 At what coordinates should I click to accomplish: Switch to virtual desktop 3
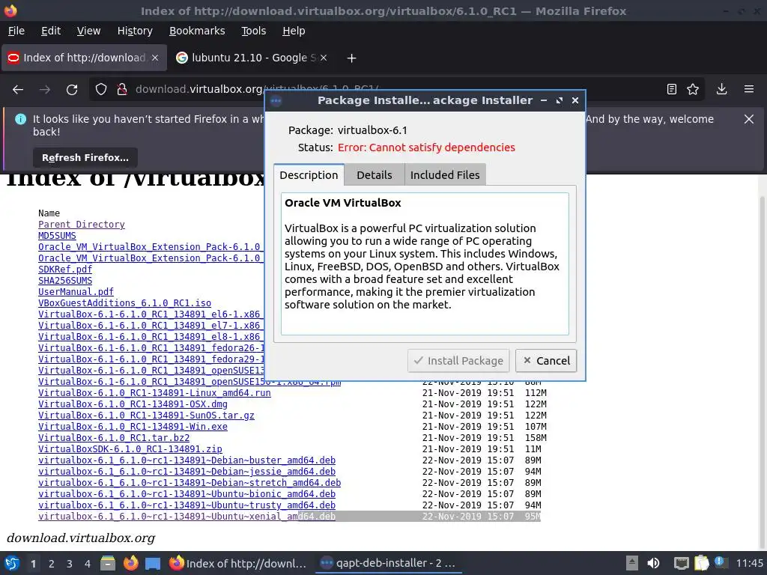point(70,564)
